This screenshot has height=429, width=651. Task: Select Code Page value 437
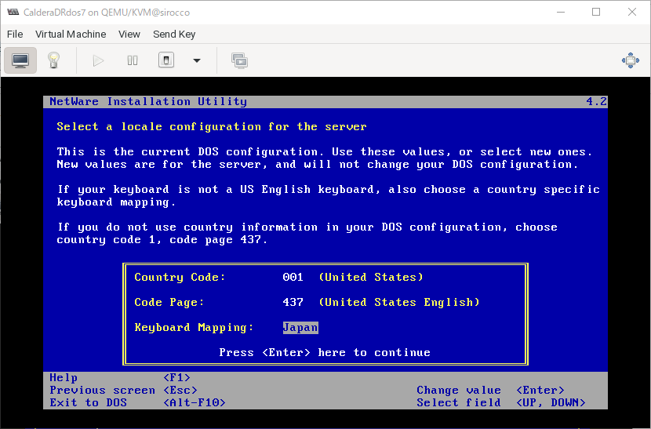click(x=293, y=302)
